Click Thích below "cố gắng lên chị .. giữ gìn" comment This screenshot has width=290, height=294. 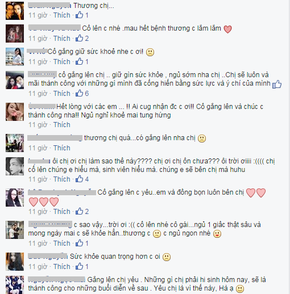(62, 94)
